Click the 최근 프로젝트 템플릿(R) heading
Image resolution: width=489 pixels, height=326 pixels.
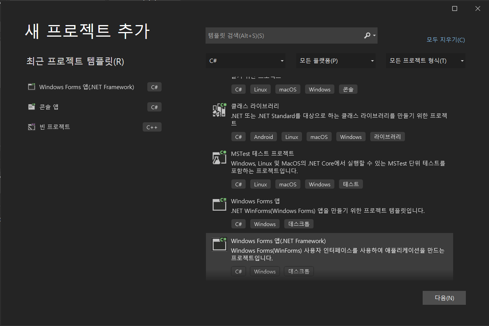[x=75, y=61]
